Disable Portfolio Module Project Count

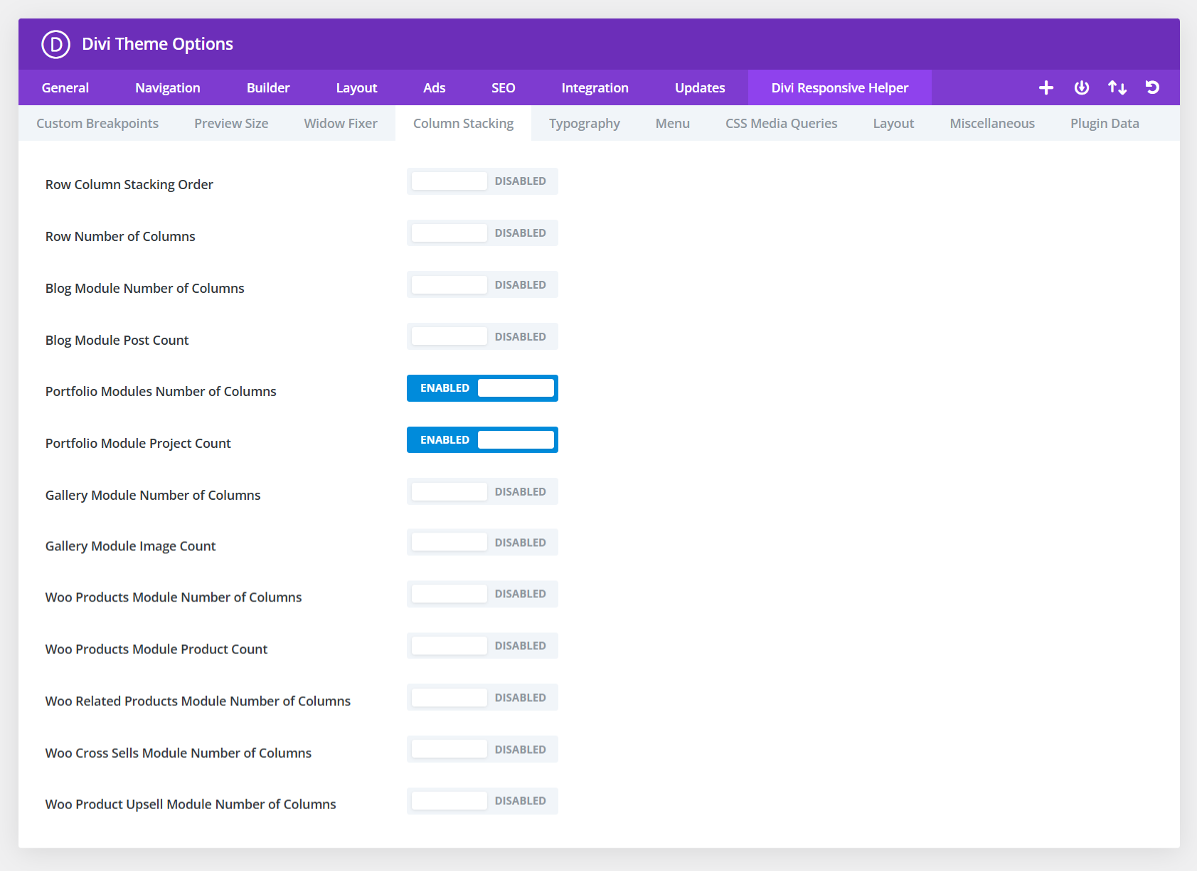coord(482,439)
